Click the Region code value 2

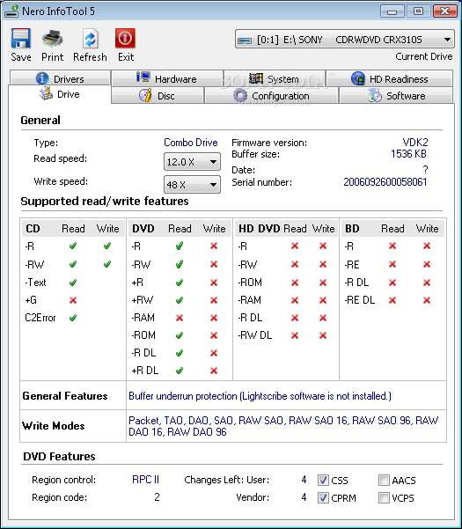click(x=157, y=497)
